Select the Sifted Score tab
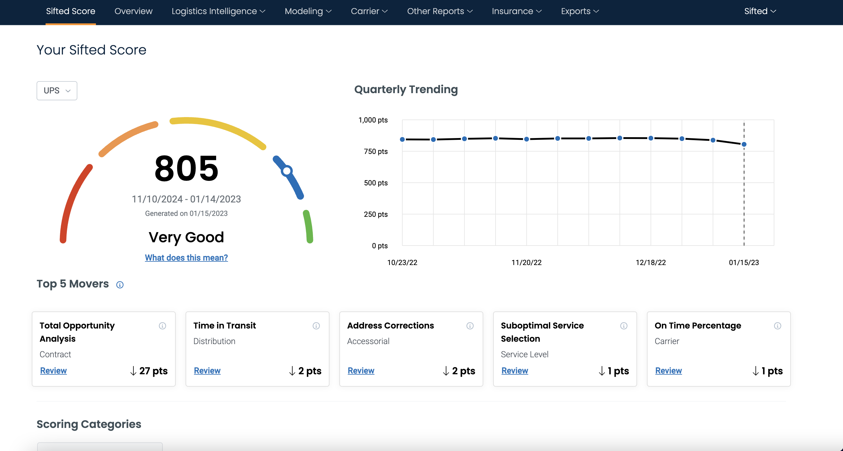Screen dimensions: 843x451 pyautogui.click(x=70, y=11)
